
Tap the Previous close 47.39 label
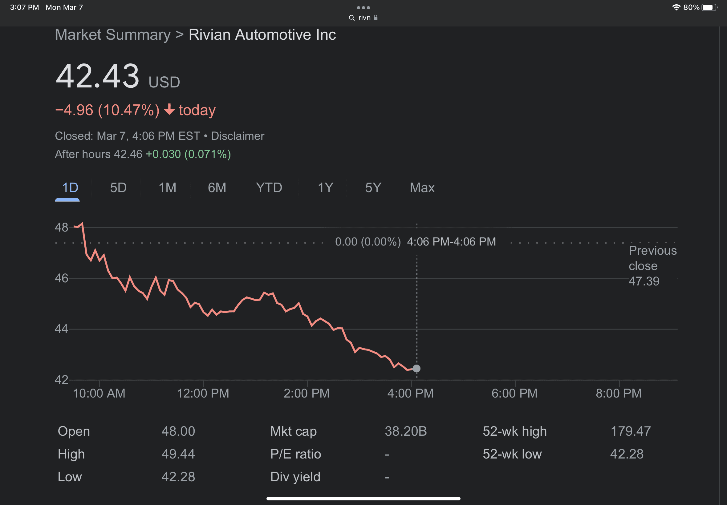652,266
